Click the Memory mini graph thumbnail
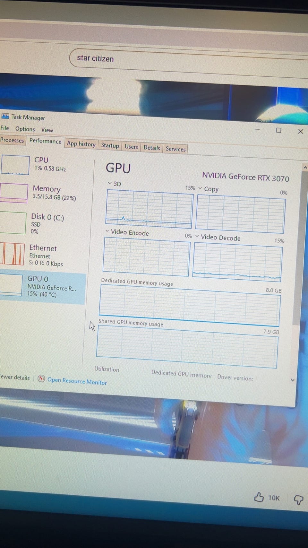Image resolution: width=308 pixels, height=548 pixels. click(x=13, y=193)
